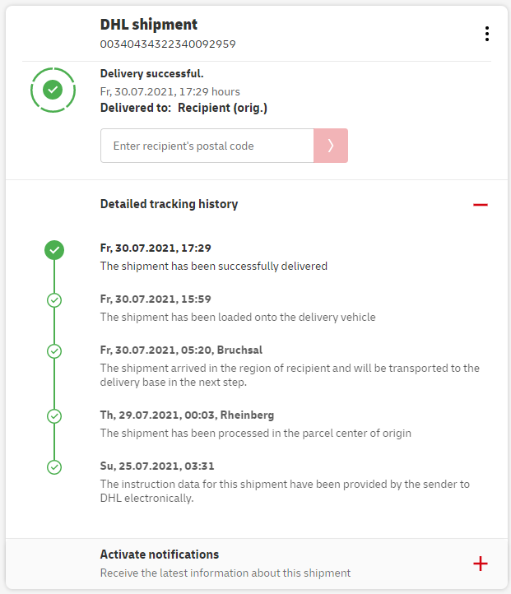The width and height of the screenshot is (511, 594).
Task: Click the large delivery successful checkmark icon
Action: [x=53, y=89]
